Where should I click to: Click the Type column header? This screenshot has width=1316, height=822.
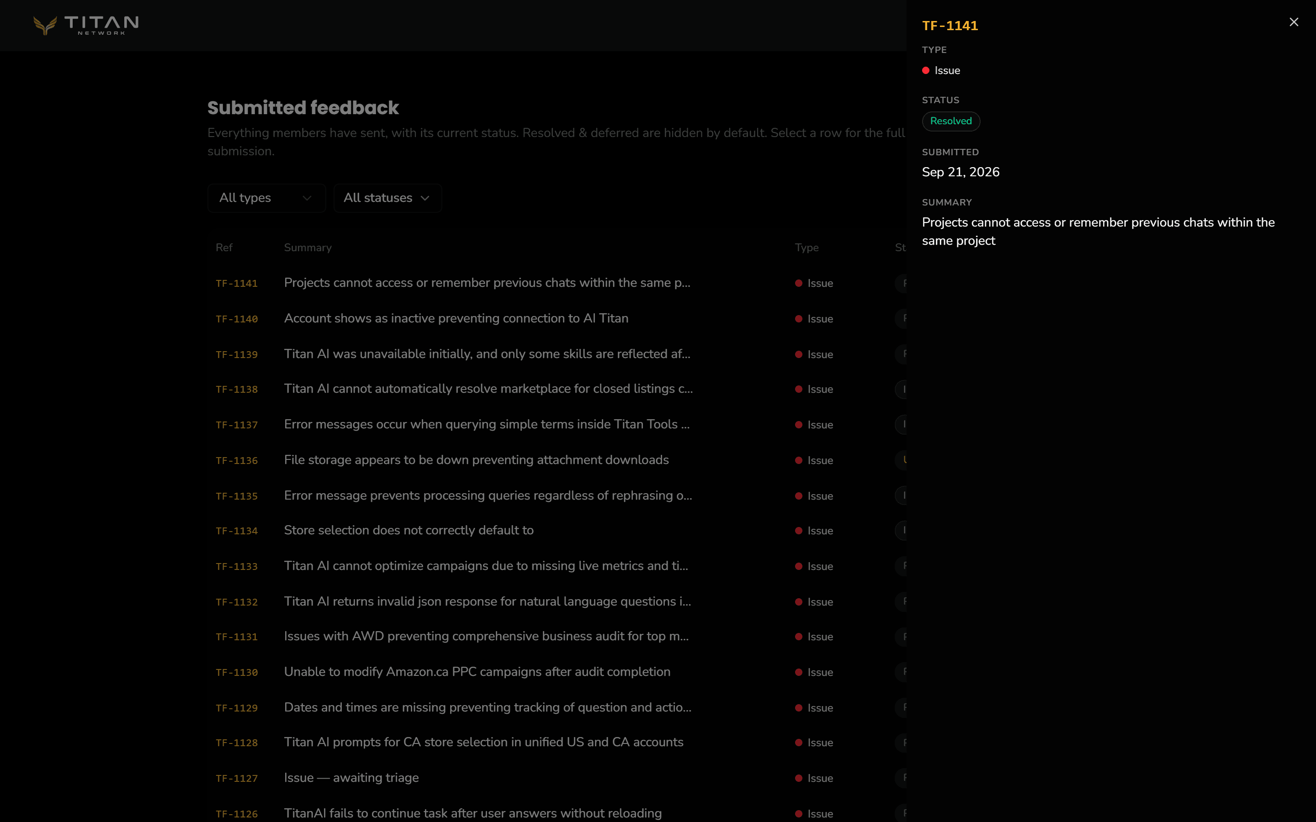click(807, 248)
